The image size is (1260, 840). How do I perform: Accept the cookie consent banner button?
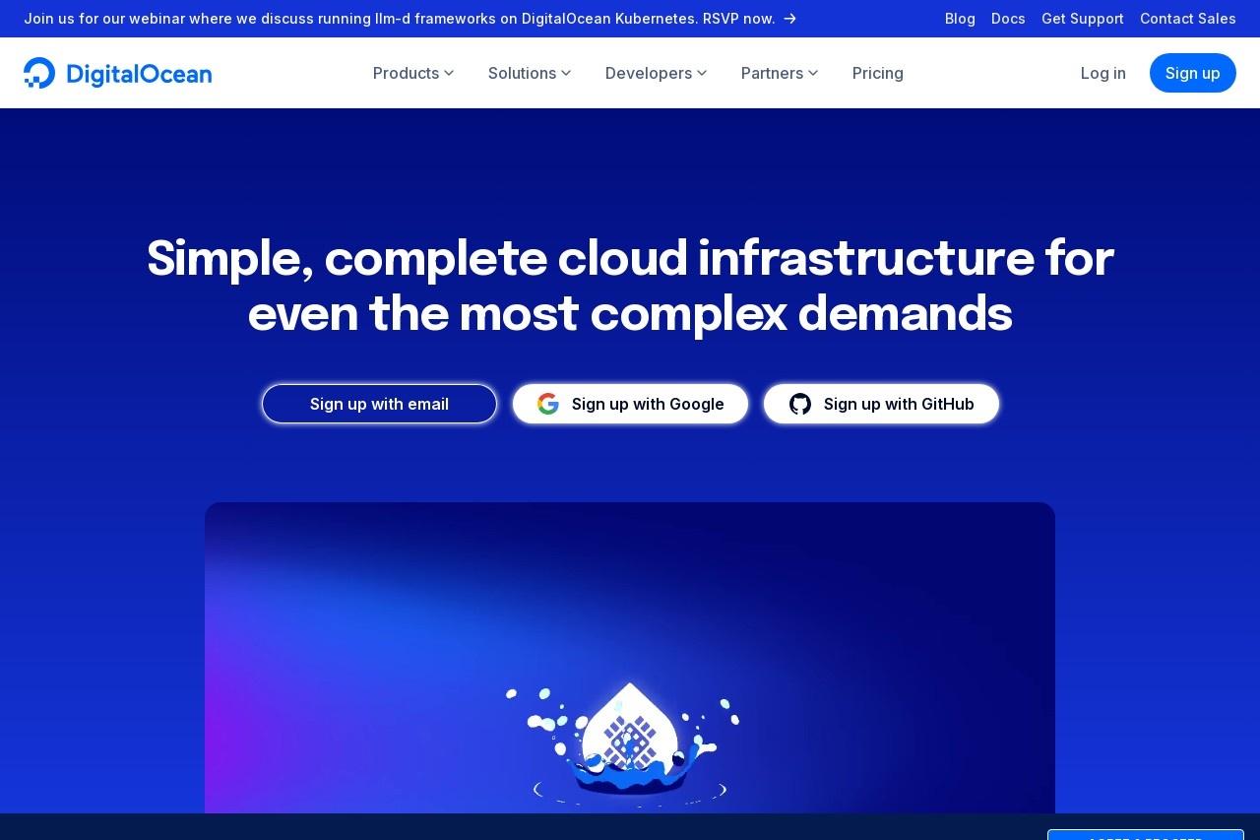(1146, 836)
